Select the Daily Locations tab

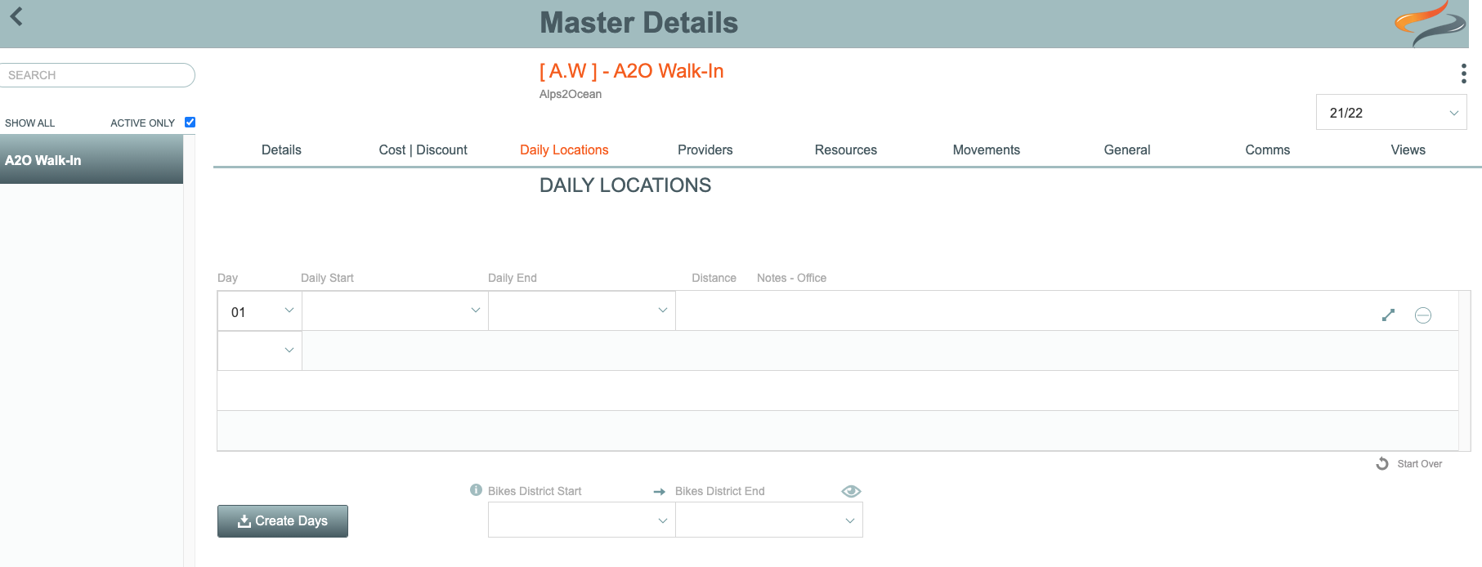[x=564, y=150]
